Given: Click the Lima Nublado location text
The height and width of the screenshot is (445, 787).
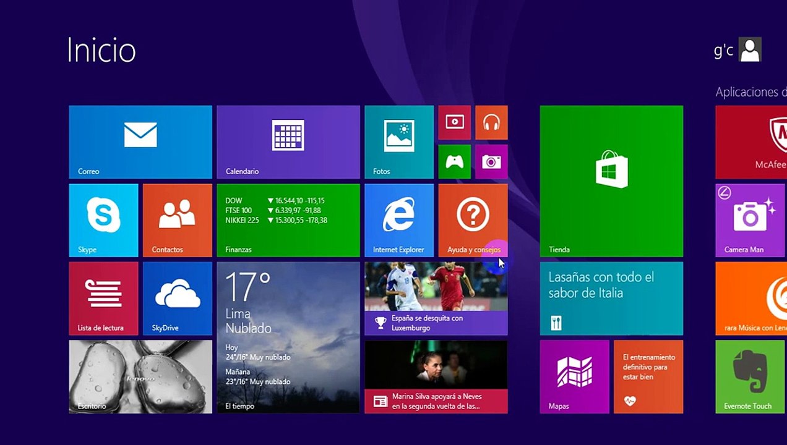Looking at the screenshot, I should (x=248, y=321).
